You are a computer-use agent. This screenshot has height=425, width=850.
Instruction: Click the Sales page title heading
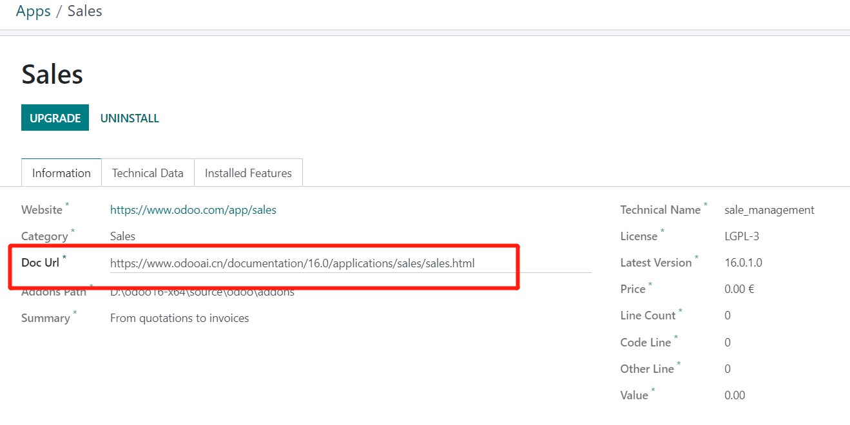[x=52, y=75]
